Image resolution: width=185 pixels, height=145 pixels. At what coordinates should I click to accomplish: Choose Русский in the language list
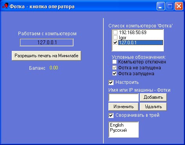click(118, 130)
